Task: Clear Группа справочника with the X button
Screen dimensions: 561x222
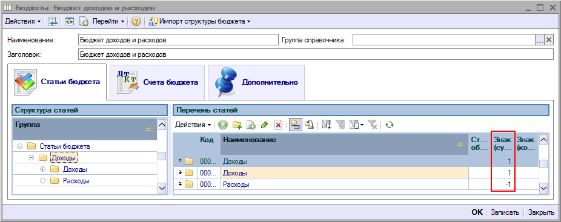Action: 549,40
